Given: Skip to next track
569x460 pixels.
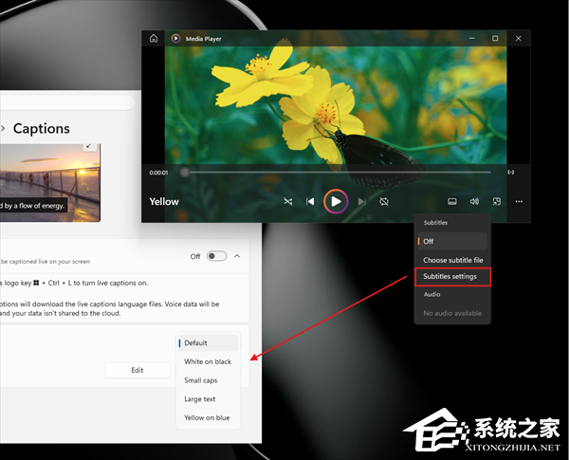Looking at the screenshot, I should pyautogui.click(x=362, y=201).
